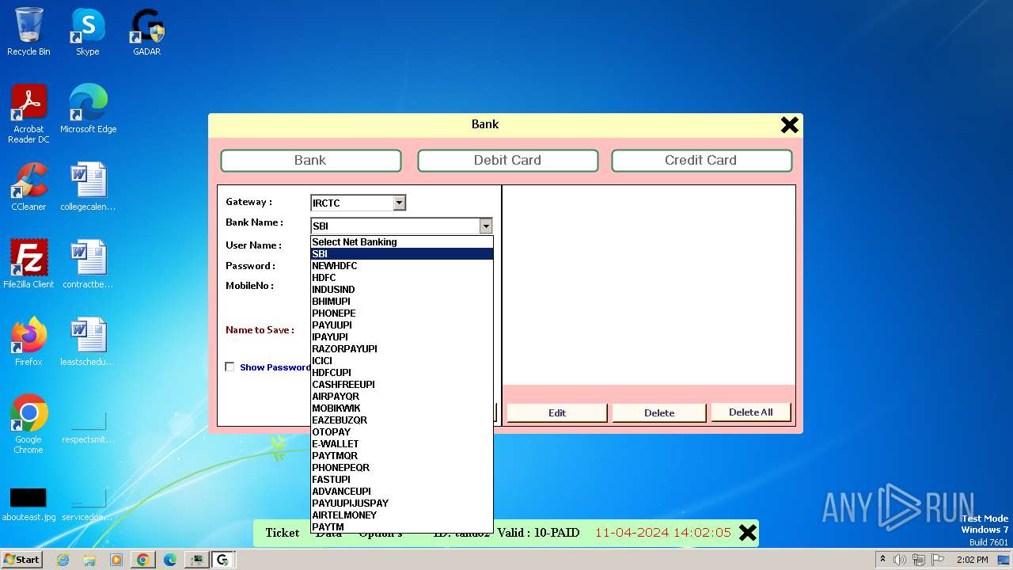Click the Delete button
This screenshot has width=1013, height=570.
coord(659,412)
